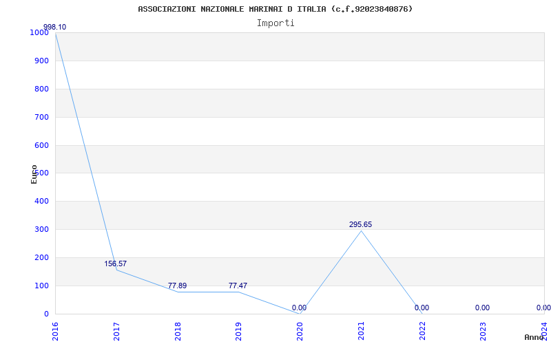551x344 pixels.
Task: Select the 295.65 data label
Action: coord(360,225)
